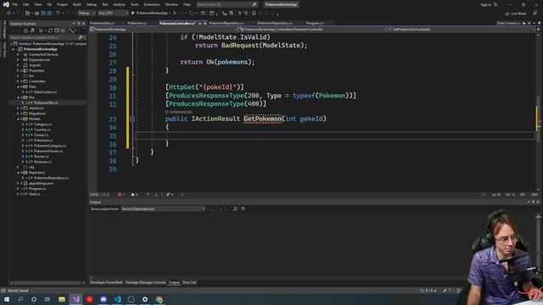Click the Sign in icon at top right

click(495, 5)
